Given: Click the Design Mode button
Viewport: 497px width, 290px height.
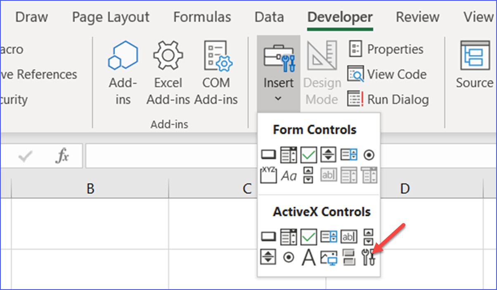Looking at the screenshot, I should pyautogui.click(x=322, y=74).
